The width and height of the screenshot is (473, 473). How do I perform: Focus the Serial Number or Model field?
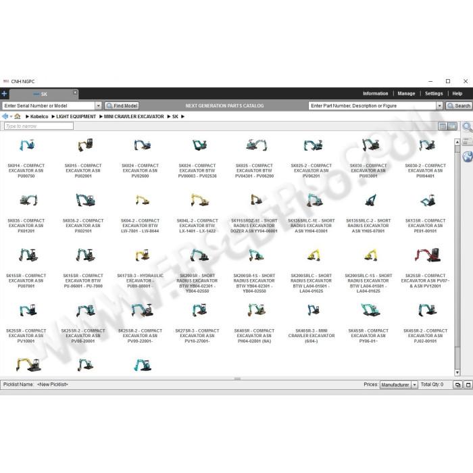(49, 105)
